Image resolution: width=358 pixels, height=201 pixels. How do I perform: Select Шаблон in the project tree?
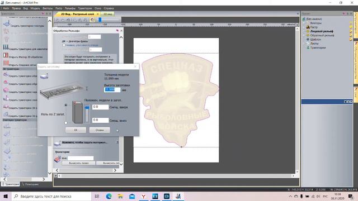tap(315, 40)
